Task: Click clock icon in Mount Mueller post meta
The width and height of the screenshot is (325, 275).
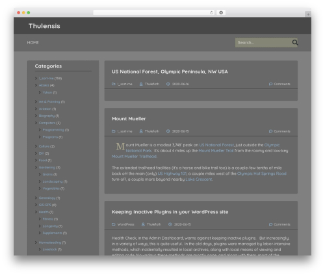Action: (168, 131)
